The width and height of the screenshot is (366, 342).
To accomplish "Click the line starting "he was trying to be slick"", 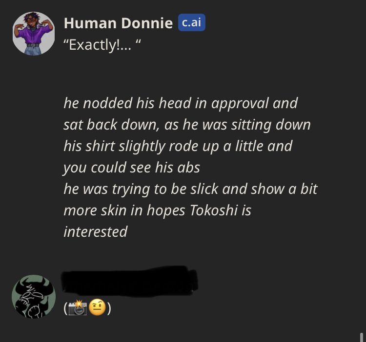I will 190,189.
